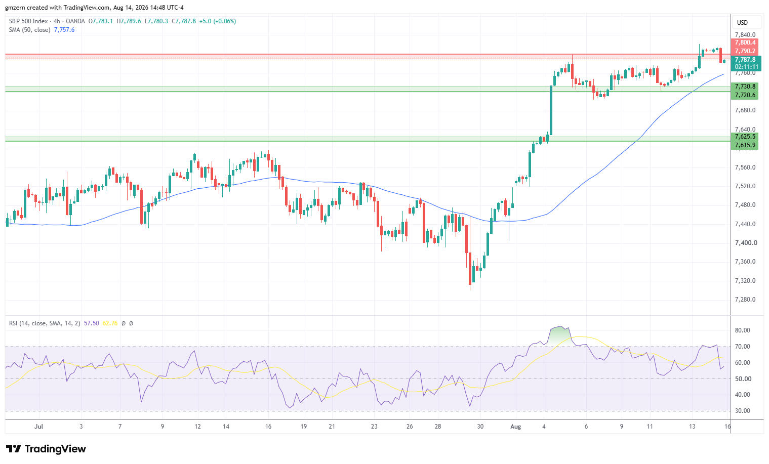Image resolution: width=769 pixels, height=464 pixels.
Task: Click the low value L7,780.3
Action: [x=156, y=21]
